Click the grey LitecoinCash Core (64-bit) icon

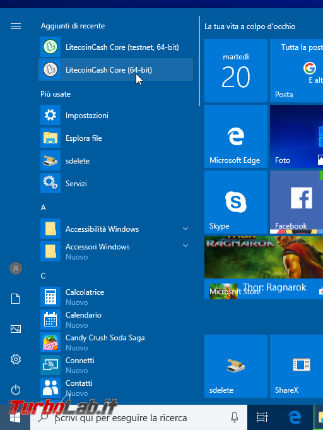coord(50,69)
